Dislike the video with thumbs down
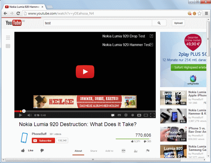 42,151
